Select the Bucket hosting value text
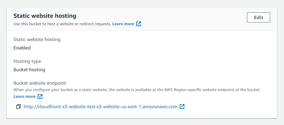The height and width of the screenshot is (125, 284). point(29,70)
